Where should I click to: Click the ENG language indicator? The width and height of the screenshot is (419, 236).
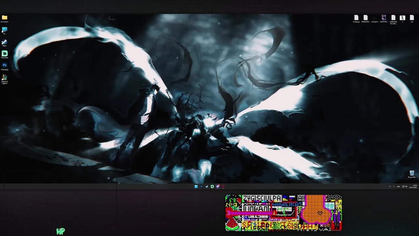pos(398,187)
